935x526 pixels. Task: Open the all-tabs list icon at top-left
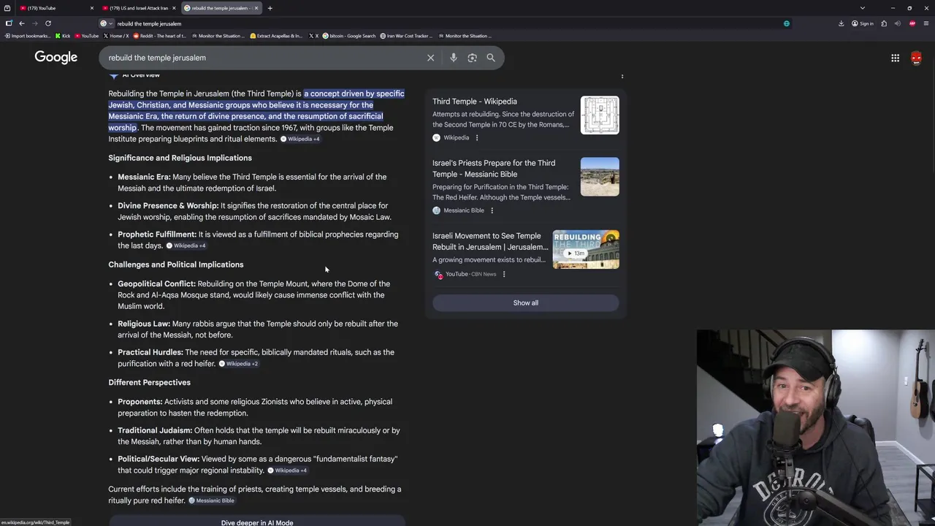pyautogui.click(x=7, y=8)
